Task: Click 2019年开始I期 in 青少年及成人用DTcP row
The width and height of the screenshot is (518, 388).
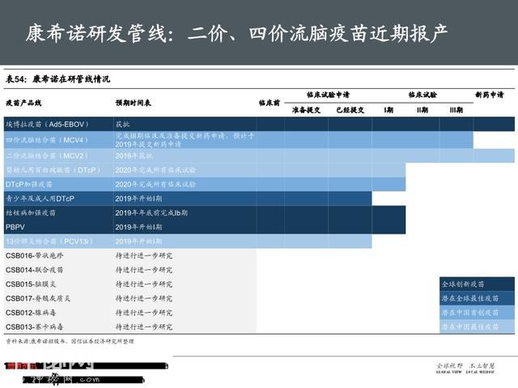Action: (138, 199)
